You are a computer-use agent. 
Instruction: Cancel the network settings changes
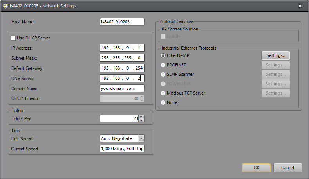pos(288,168)
